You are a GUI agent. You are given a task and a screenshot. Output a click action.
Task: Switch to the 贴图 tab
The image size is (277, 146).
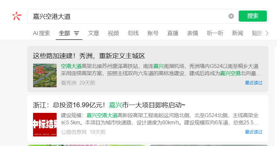[x=257, y=33]
